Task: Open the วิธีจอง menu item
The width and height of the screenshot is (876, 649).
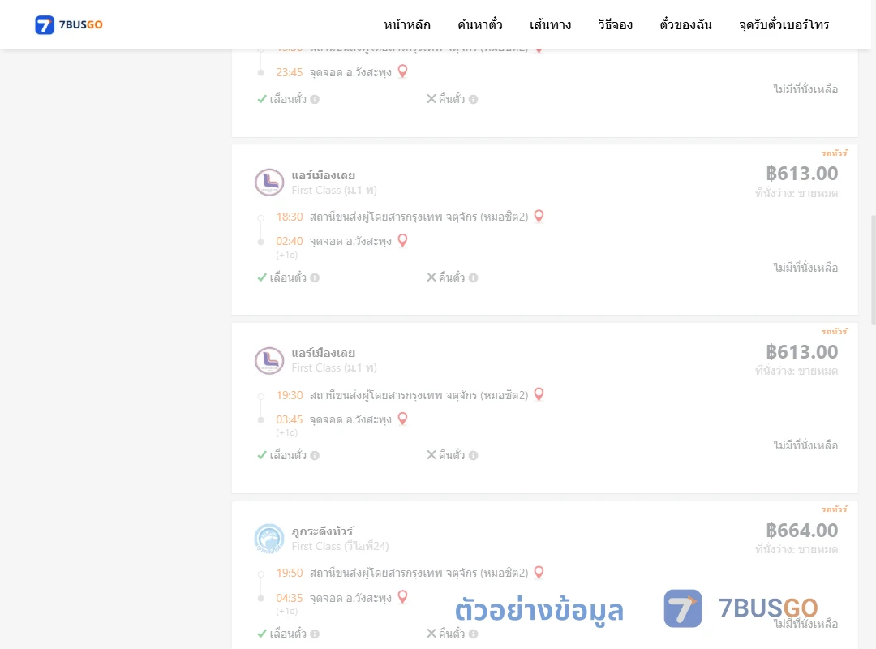Action: pyautogui.click(x=615, y=24)
